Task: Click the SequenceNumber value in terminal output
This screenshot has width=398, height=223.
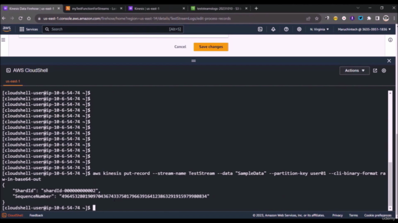Action: coord(134,196)
